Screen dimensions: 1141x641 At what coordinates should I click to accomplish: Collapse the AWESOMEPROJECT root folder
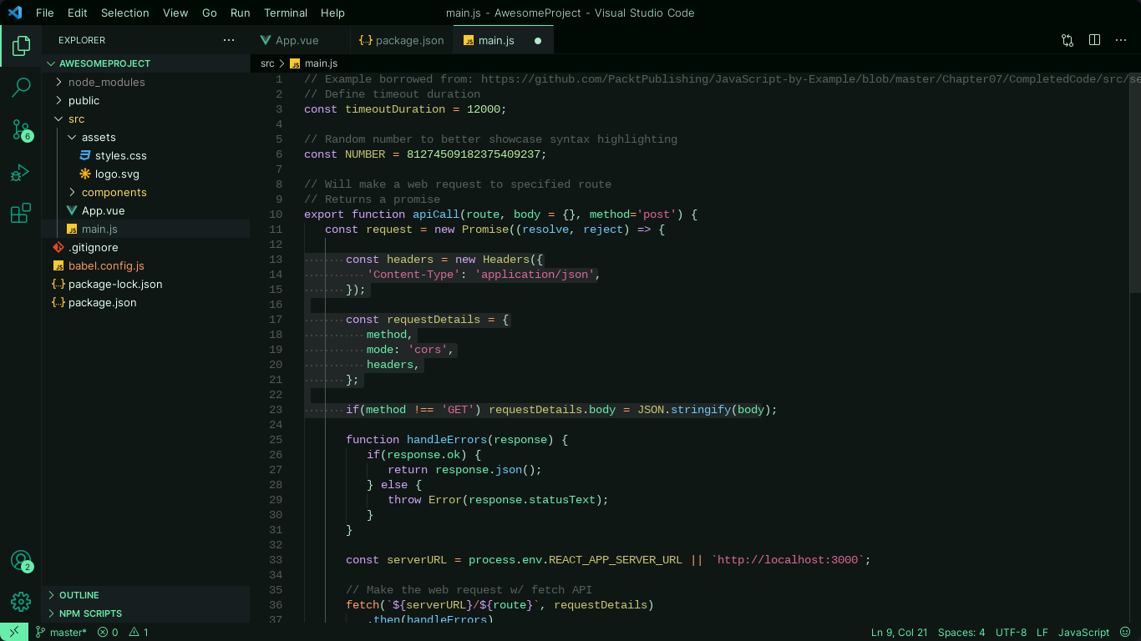[x=146, y=63]
